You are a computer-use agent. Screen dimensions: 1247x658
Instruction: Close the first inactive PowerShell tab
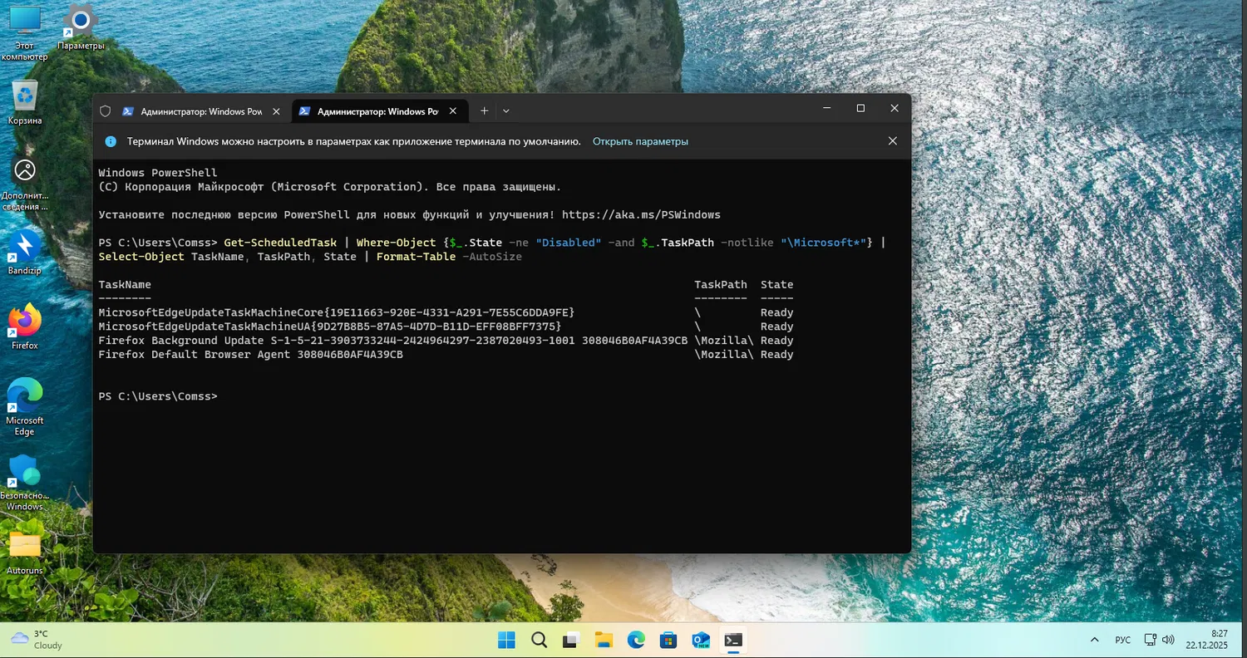pos(277,111)
